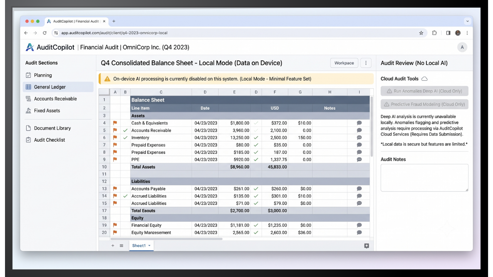Open a new browser tab with plus
This screenshot has height=277, width=493.
tap(114, 21)
